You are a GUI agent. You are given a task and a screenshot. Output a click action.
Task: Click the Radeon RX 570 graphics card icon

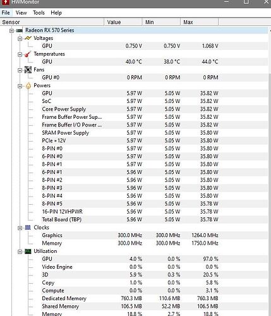(20, 31)
